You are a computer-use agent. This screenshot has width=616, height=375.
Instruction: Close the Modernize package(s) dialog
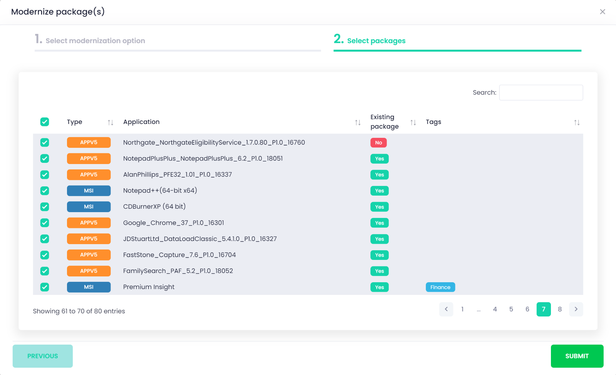coord(603,12)
